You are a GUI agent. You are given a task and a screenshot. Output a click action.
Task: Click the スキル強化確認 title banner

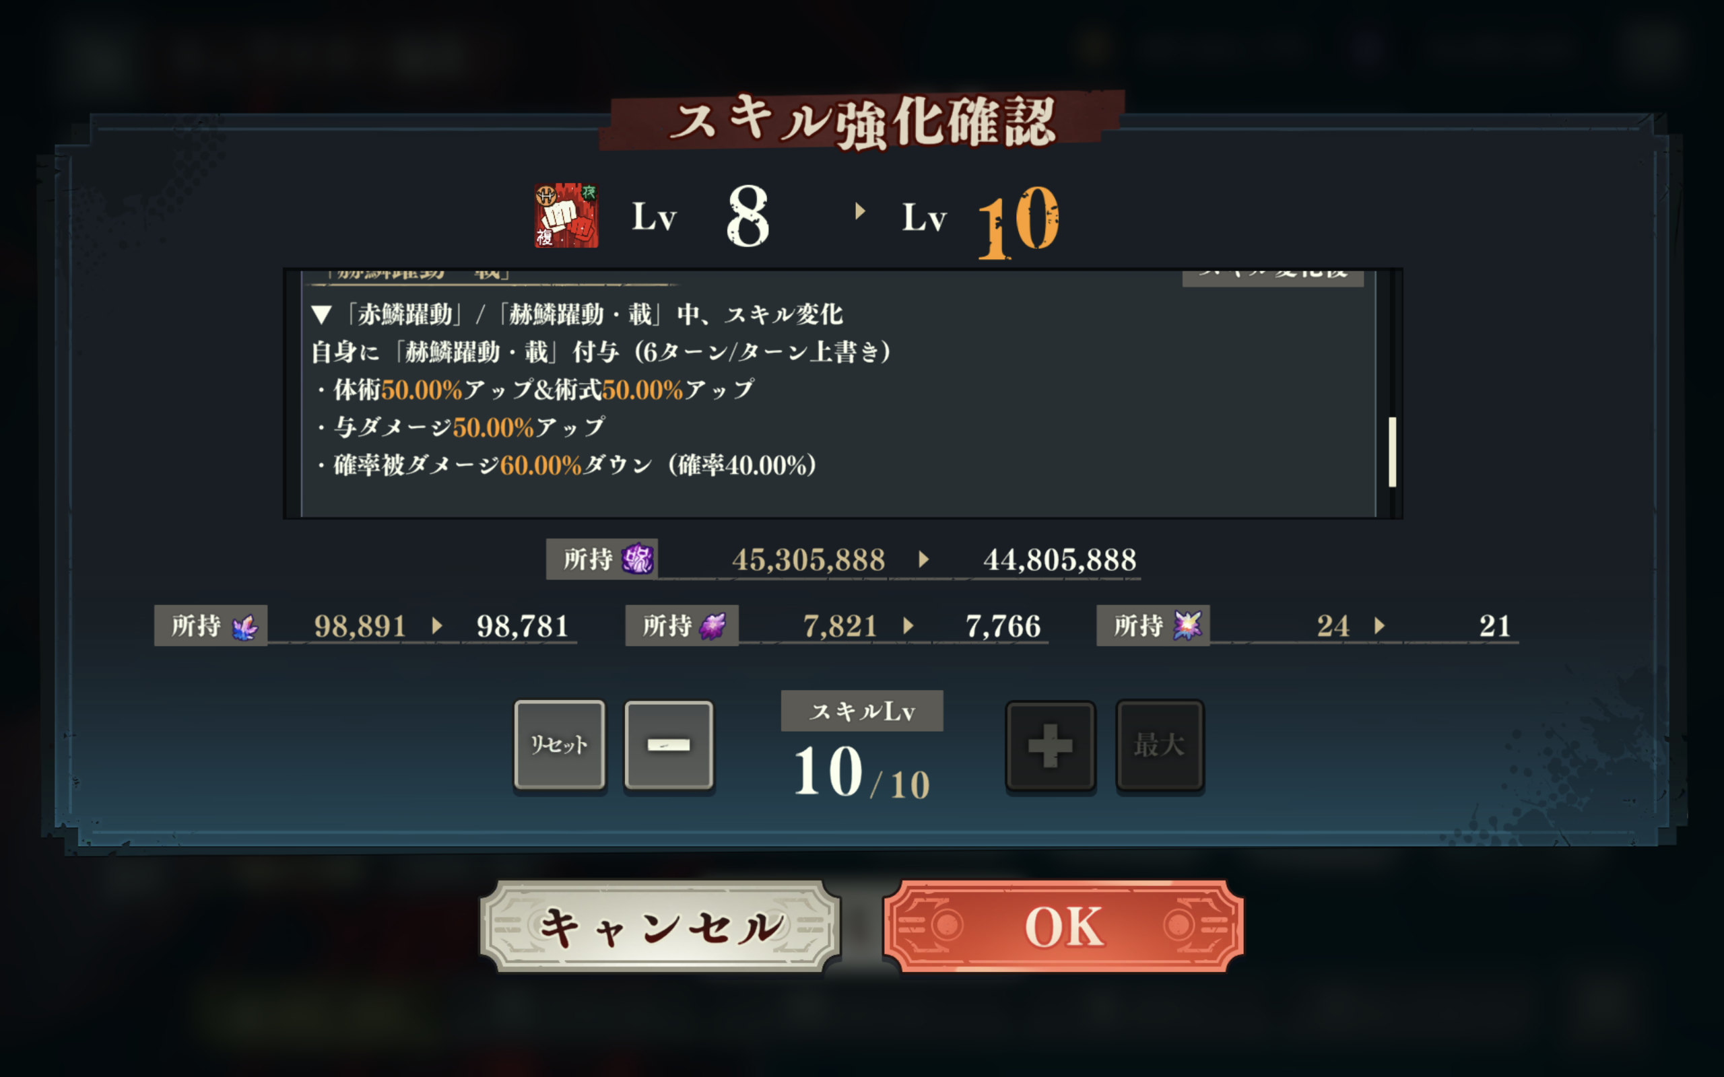click(862, 121)
